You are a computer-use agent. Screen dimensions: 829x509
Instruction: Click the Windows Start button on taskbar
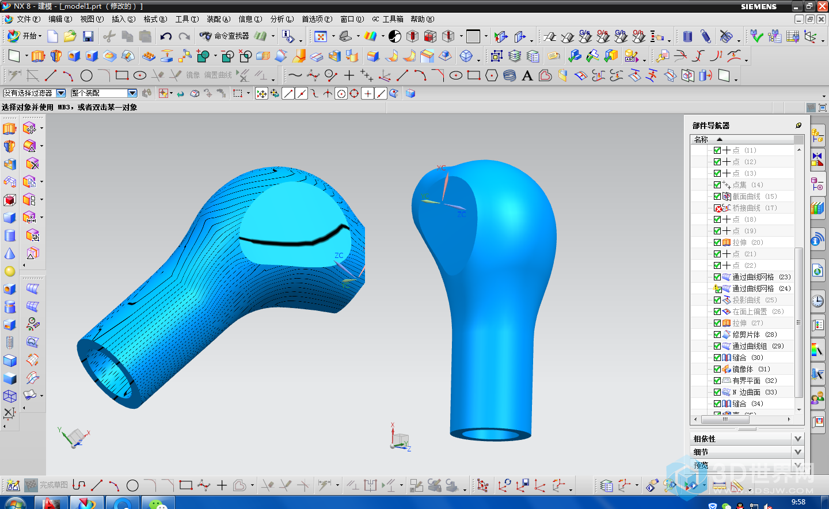(x=16, y=503)
